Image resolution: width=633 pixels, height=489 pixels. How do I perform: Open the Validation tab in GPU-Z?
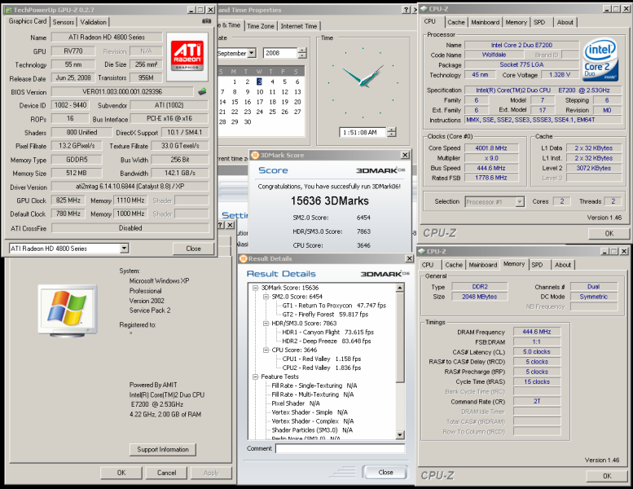(93, 22)
